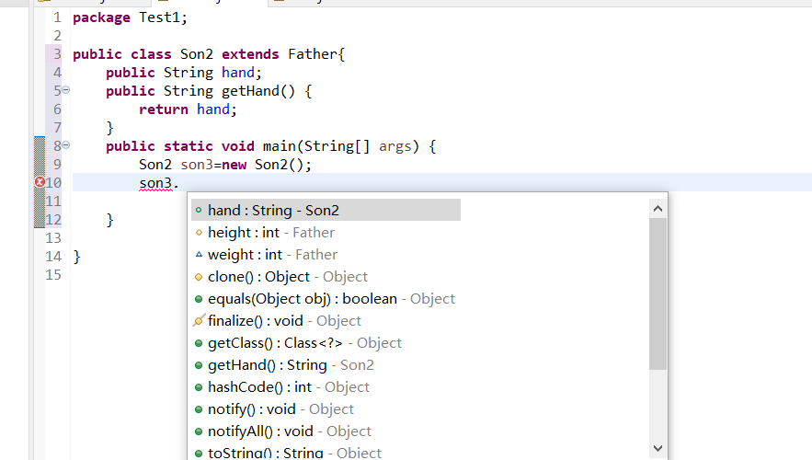Collapse the getHand() method fold on line 5
Viewport: 812px width, 460px height.
tap(66, 90)
